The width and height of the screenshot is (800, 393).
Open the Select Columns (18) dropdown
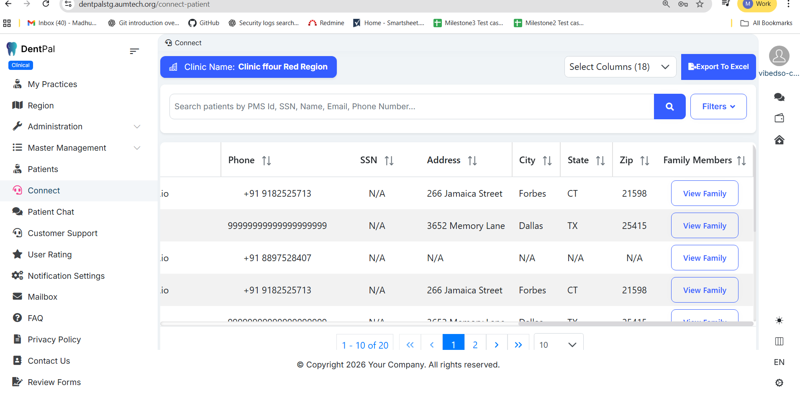(620, 67)
